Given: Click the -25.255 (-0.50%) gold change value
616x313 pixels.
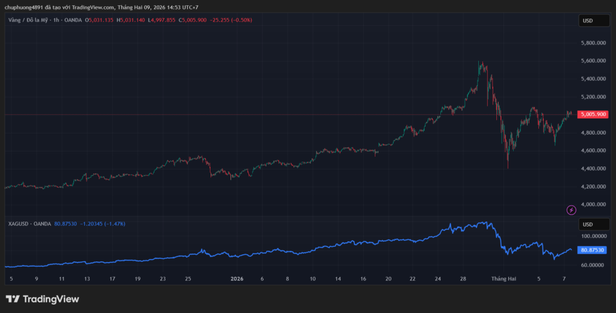Looking at the screenshot, I should (x=232, y=20).
